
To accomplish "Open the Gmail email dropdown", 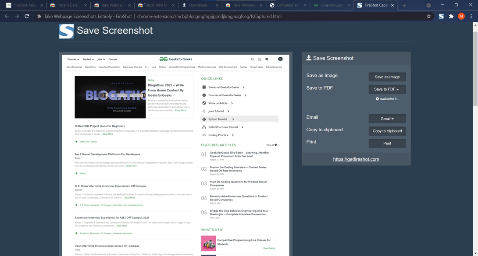I will click(x=387, y=119).
